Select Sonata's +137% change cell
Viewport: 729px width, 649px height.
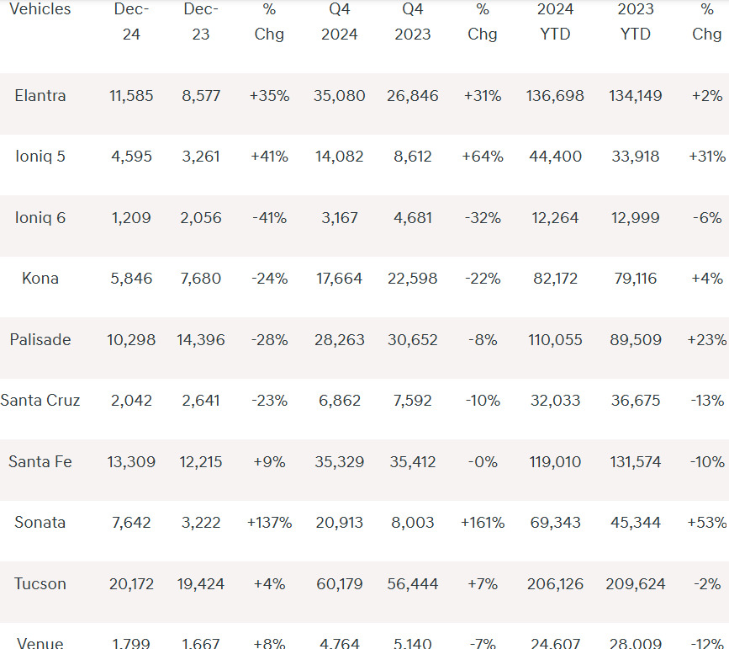(269, 523)
